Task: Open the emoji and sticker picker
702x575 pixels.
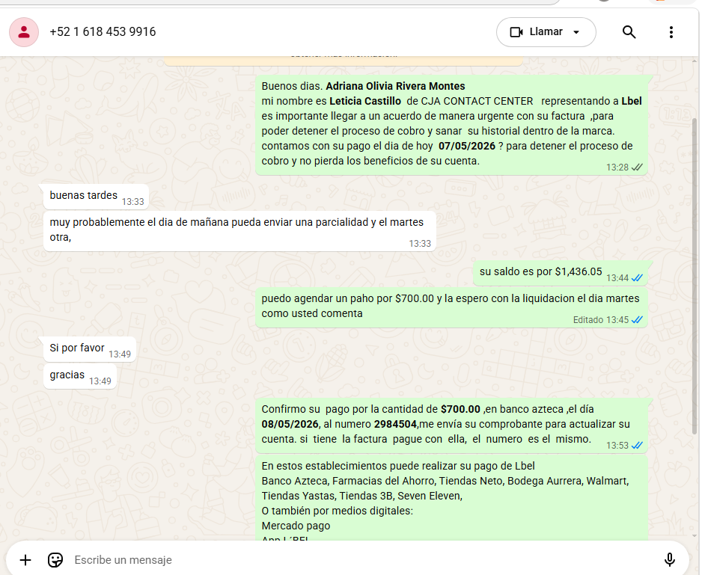Action: [x=55, y=560]
